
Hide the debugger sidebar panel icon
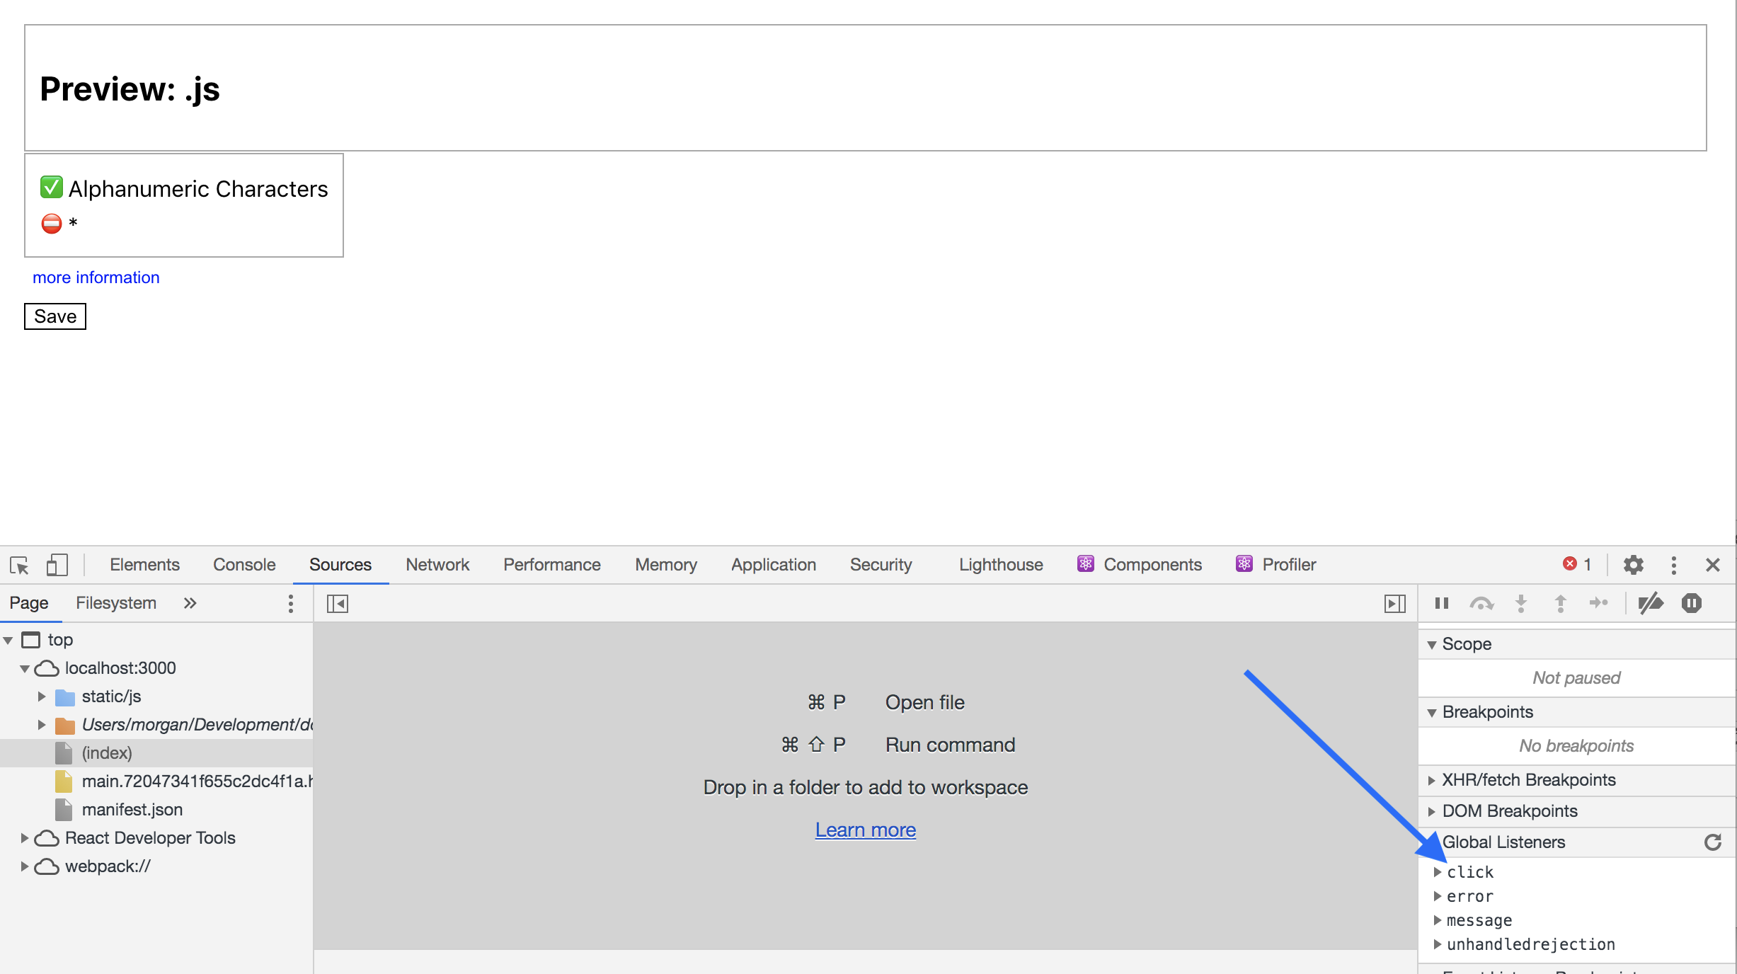(x=1395, y=604)
